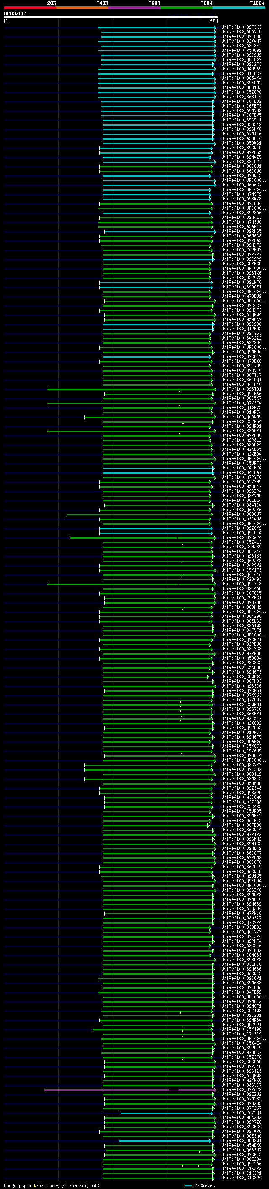Viewport: 269px width, 1189px height.
Task: Click the cyan bar for UniRef100_Q9ZQY9
Action: click(x=156, y=528)
